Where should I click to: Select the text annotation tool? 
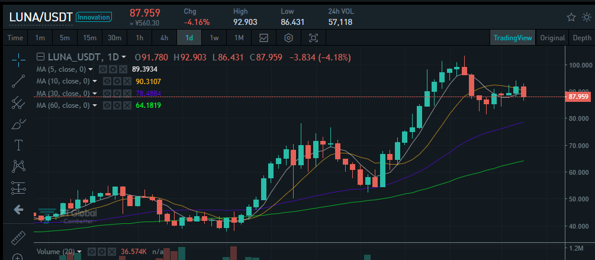click(x=18, y=145)
